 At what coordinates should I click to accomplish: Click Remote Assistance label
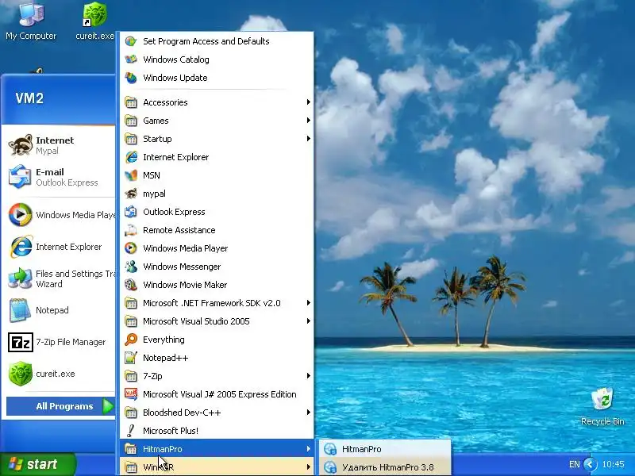point(179,230)
